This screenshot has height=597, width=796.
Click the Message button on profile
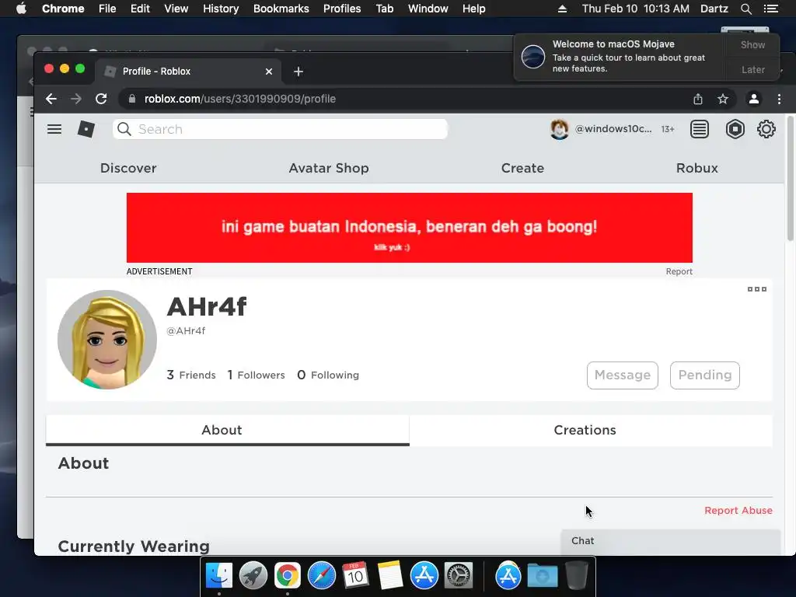click(623, 375)
